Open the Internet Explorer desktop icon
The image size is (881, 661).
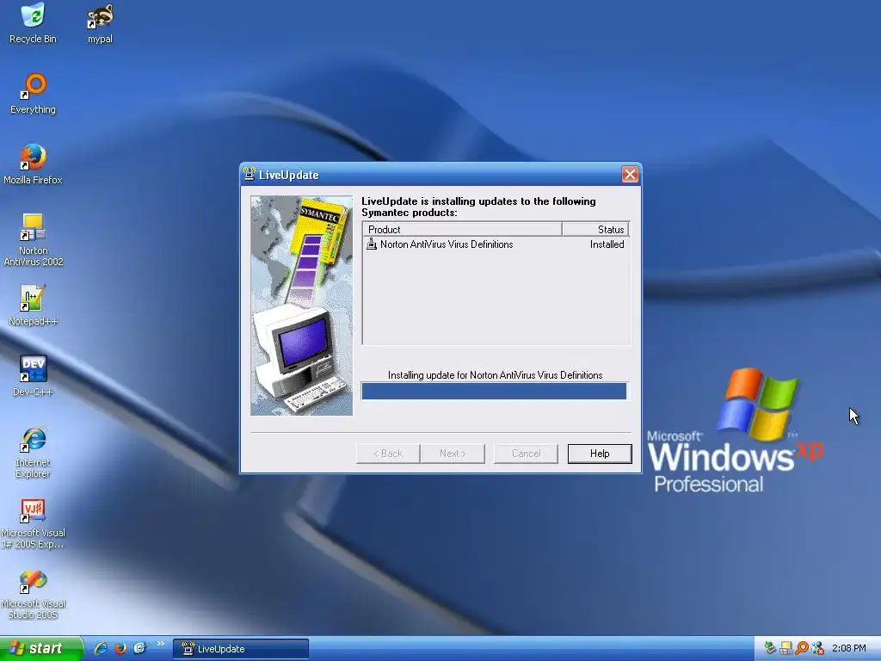pyautogui.click(x=33, y=451)
